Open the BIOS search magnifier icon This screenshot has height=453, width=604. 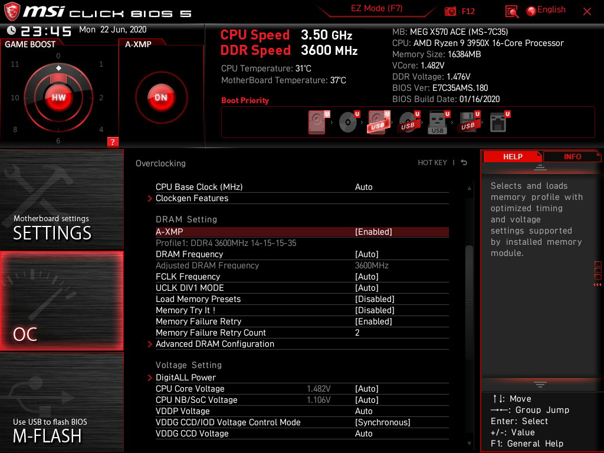(511, 12)
